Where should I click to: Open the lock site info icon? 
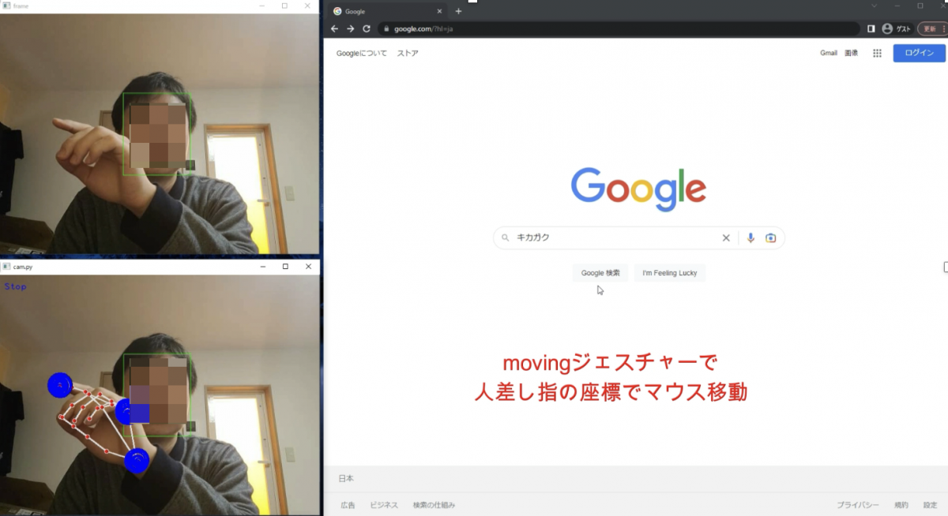click(x=386, y=28)
